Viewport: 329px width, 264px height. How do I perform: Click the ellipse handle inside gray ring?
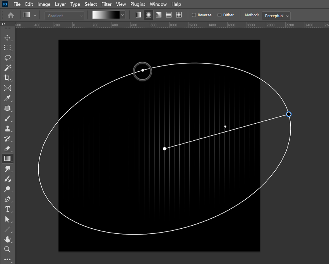143,70
